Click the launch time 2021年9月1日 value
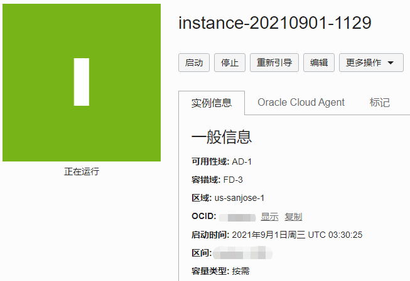 coord(297,235)
